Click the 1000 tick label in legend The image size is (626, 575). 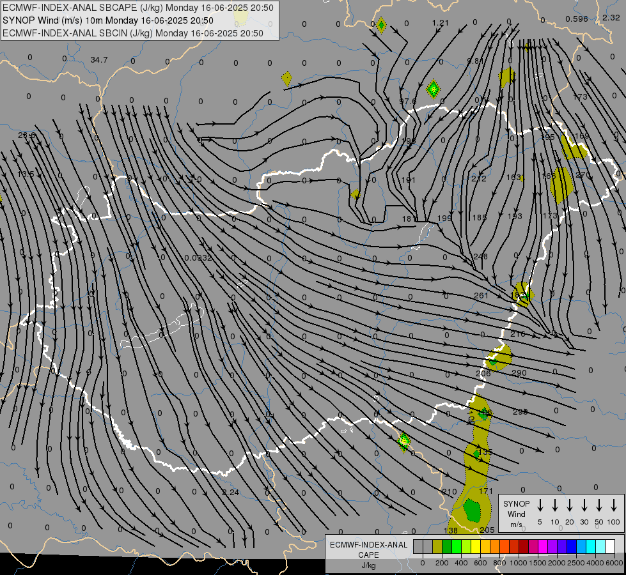pyautogui.click(x=518, y=563)
